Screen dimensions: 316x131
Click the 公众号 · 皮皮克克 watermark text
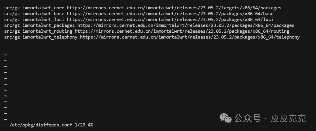tap(270, 118)
